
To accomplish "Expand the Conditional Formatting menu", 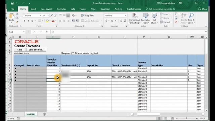I will pos(134,18).
